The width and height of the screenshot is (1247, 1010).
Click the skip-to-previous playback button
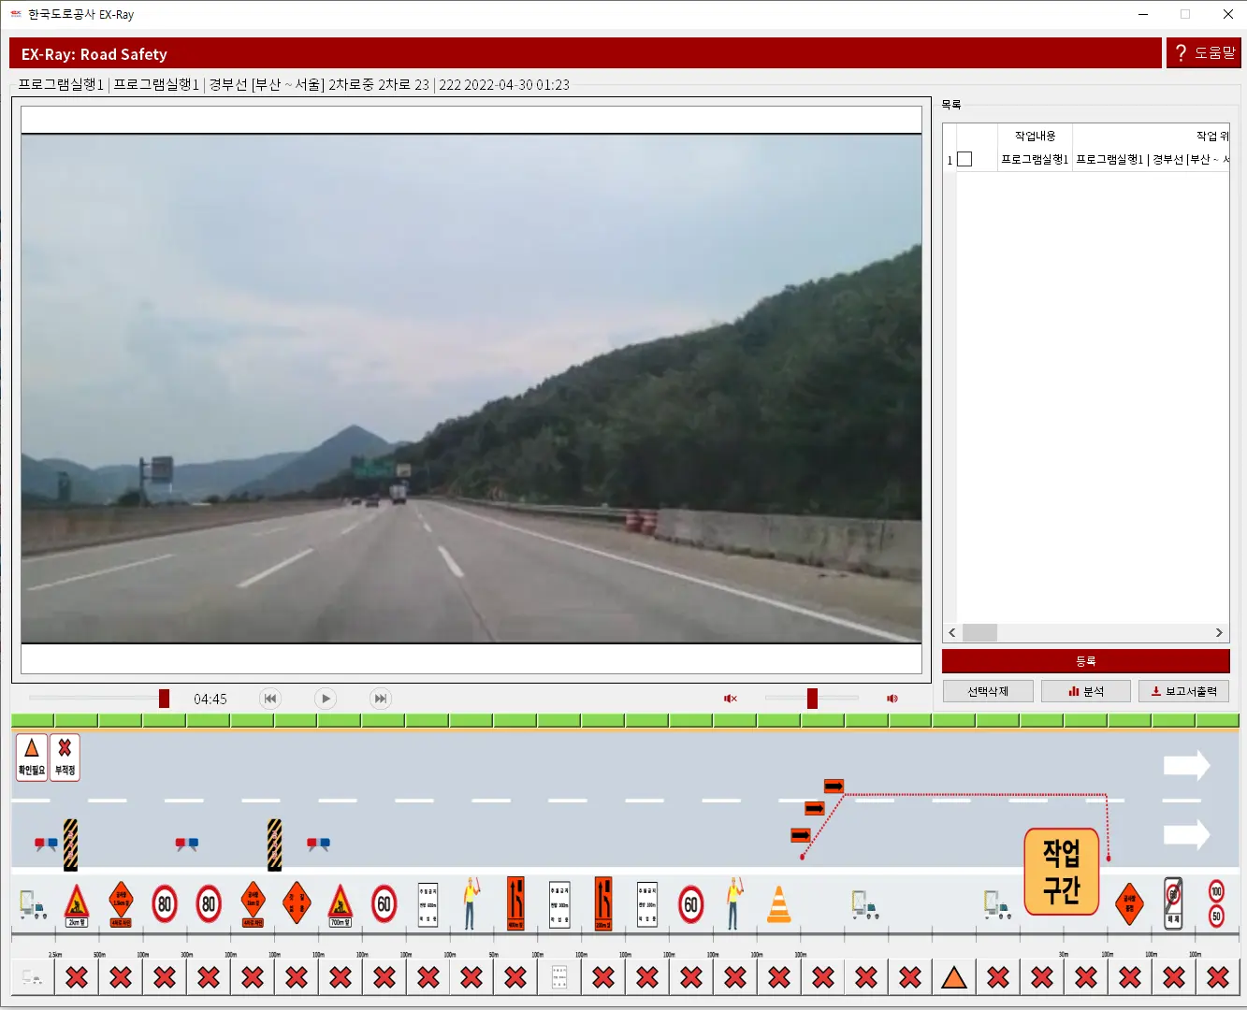click(270, 699)
